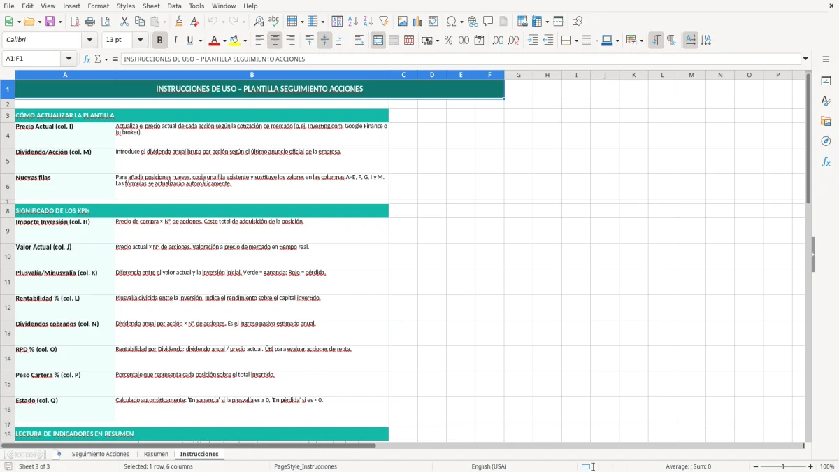Switch to the Resumen sheet tab
Image resolution: width=839 pixels, height=472 pixels.
pyautogui.click(x=156, y=454)
